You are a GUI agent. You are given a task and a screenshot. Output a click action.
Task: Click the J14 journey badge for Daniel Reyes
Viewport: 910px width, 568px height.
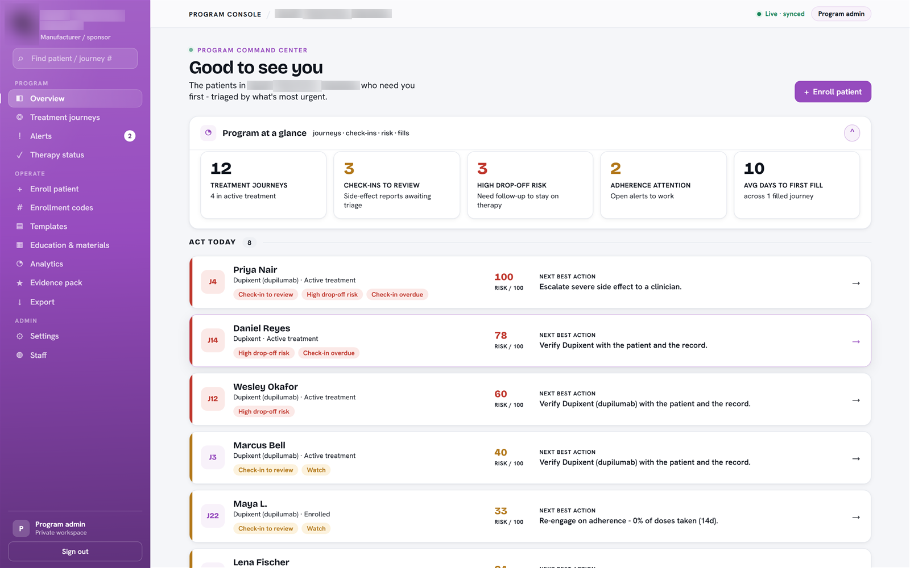(x=213, y=340)
